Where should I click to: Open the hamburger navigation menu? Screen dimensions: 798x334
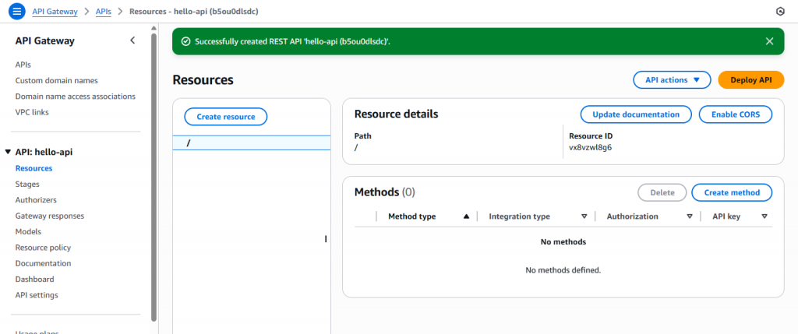(x=16, y=12)
